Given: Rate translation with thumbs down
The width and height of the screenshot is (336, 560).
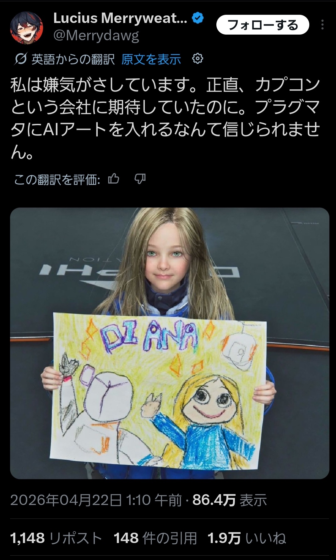Looking at the screenshot, I should point(140,179).
